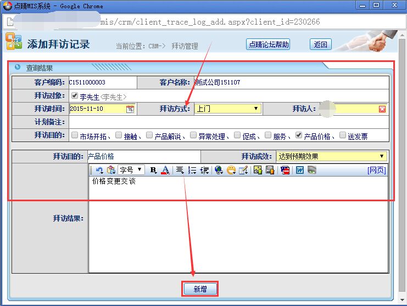Click the 点晴论坛帮助 button
Viewport: 407px width, 306px height.
[x=268, y=44]
